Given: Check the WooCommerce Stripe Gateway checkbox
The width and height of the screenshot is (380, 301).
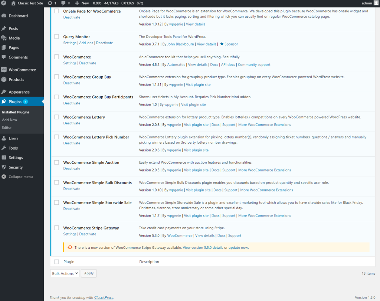Looking at the screenshot, I should coord(56,228).
